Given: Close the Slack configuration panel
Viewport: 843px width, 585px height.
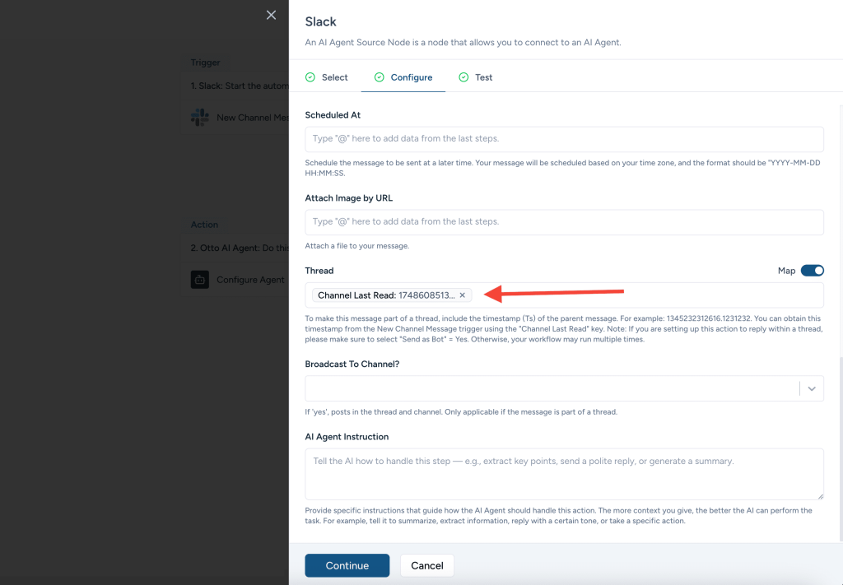Looking at the screenshot, I should 271,15.
